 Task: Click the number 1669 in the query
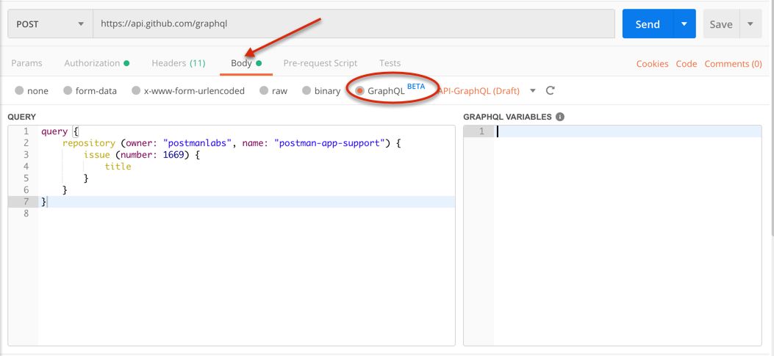(173, 155)
